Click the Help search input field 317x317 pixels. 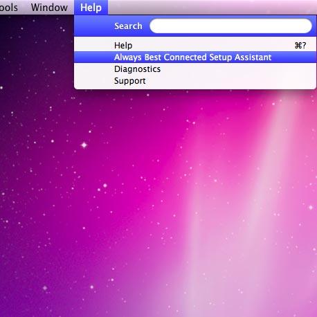pos(230,26)
